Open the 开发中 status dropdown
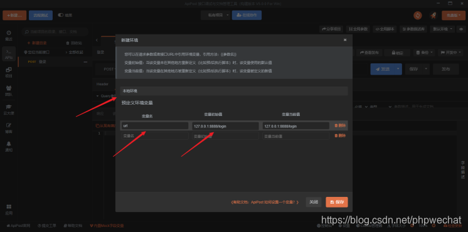The width and height of the screenshot is (468, 232). coord(450,53)
